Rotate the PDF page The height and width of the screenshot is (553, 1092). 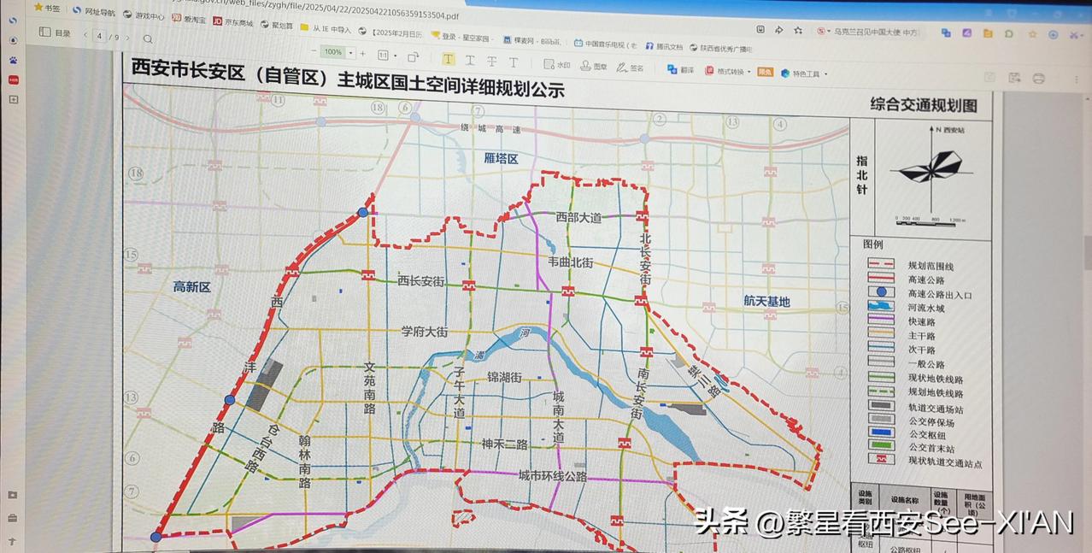coord(413,56)
